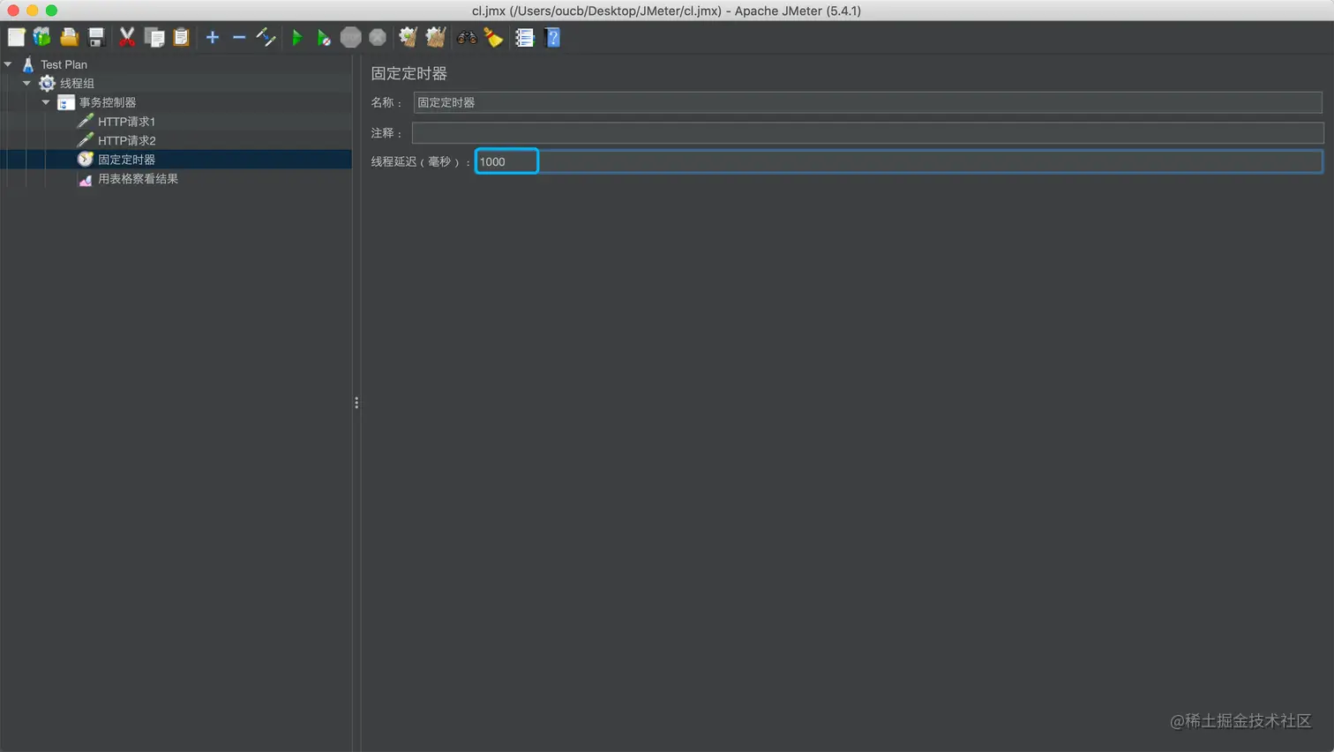Open the Templates icon in toolbar
Viewport: 1334px width, 752px height.
tap(42, 37)
